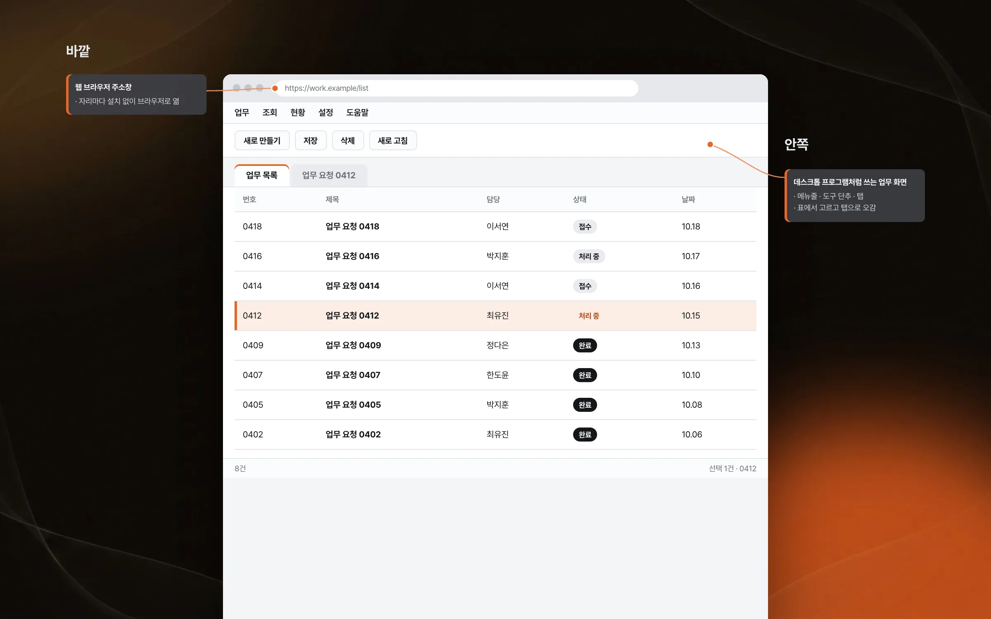Click the browser address bar URL field
This screenshot has width=991, height=619.
(456, 88)
